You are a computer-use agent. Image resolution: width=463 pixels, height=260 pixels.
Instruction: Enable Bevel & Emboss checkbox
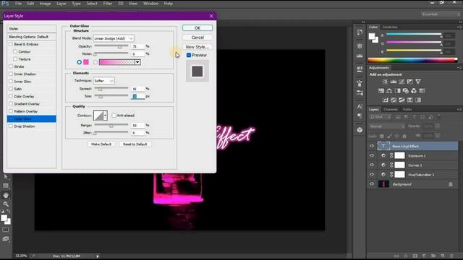coord(11,44)
